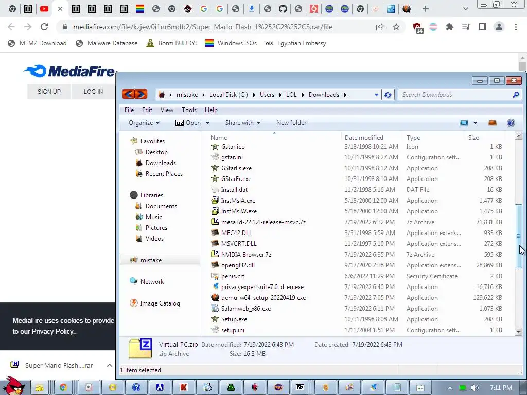Click the change view icon in Explorer toolbar
This screenshot has width=527, height=395.
point(464,123)
